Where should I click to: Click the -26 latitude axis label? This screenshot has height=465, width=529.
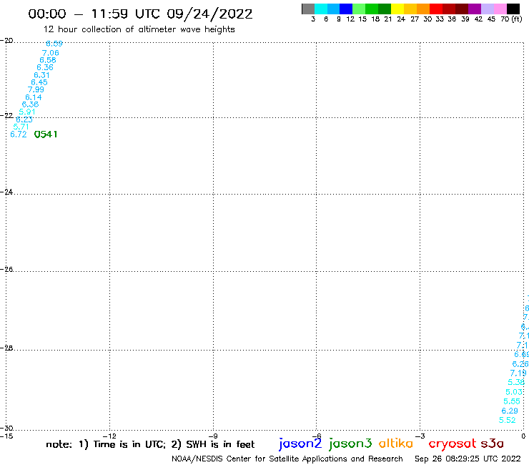[6, 269]
